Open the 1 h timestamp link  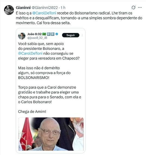click(x=63, y=8)
